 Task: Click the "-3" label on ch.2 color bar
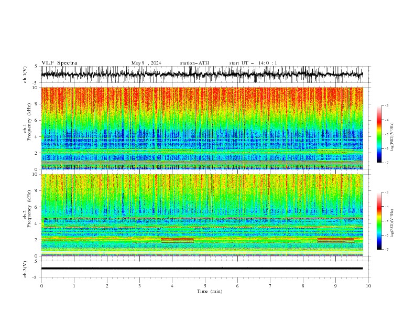[386, 192]
